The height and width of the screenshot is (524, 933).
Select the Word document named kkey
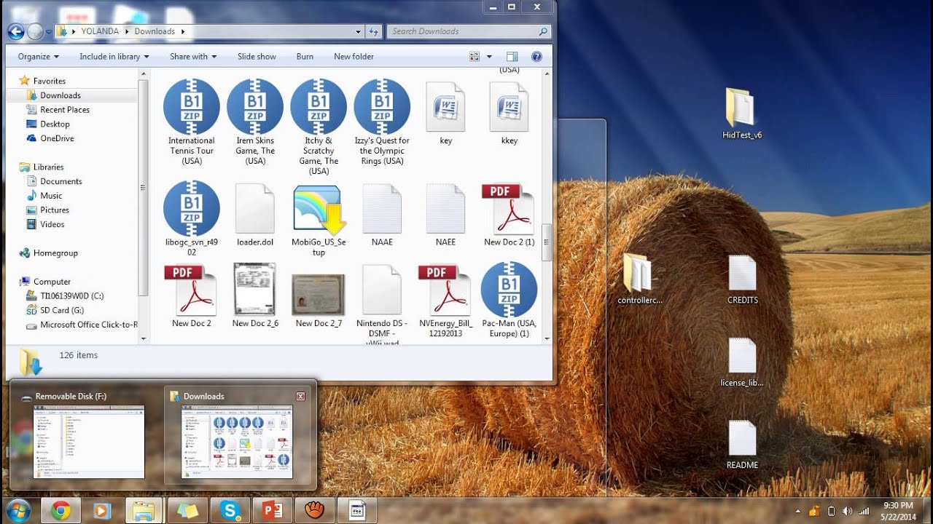pyautogui.click(x=510, y=113)
